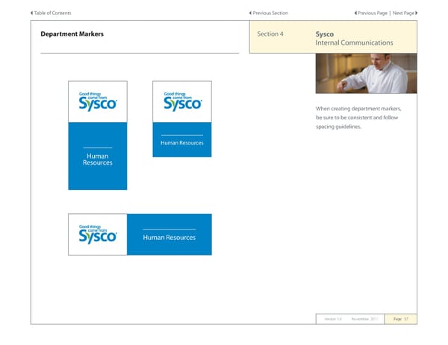448x345 pixels.
Task: Click Human Resources text in the small square marker
Action: tap(182, 143)
